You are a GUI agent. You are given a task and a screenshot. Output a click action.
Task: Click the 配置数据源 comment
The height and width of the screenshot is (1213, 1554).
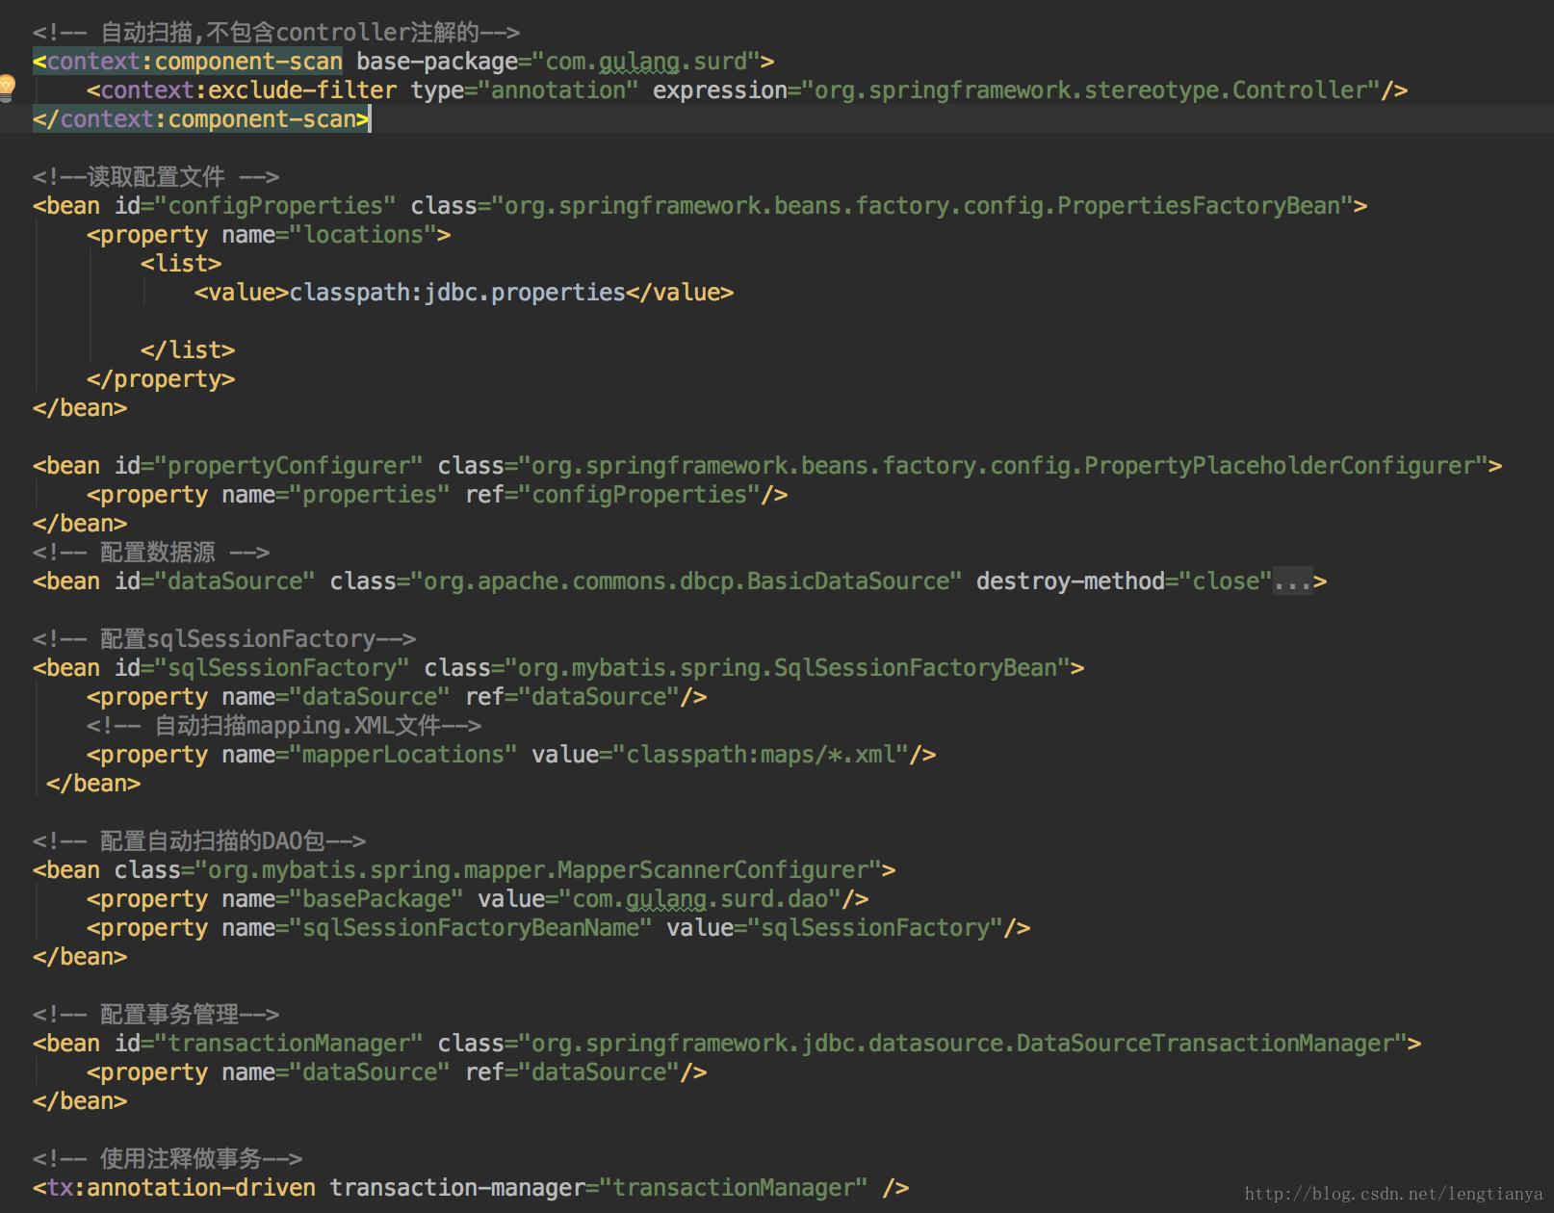coord(151,553)
